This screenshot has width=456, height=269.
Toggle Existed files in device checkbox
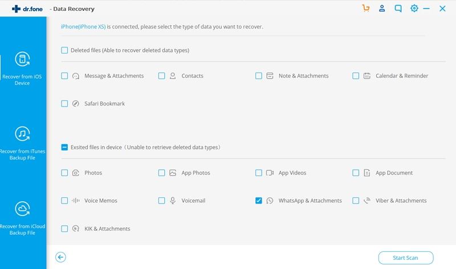click(64, 147)
